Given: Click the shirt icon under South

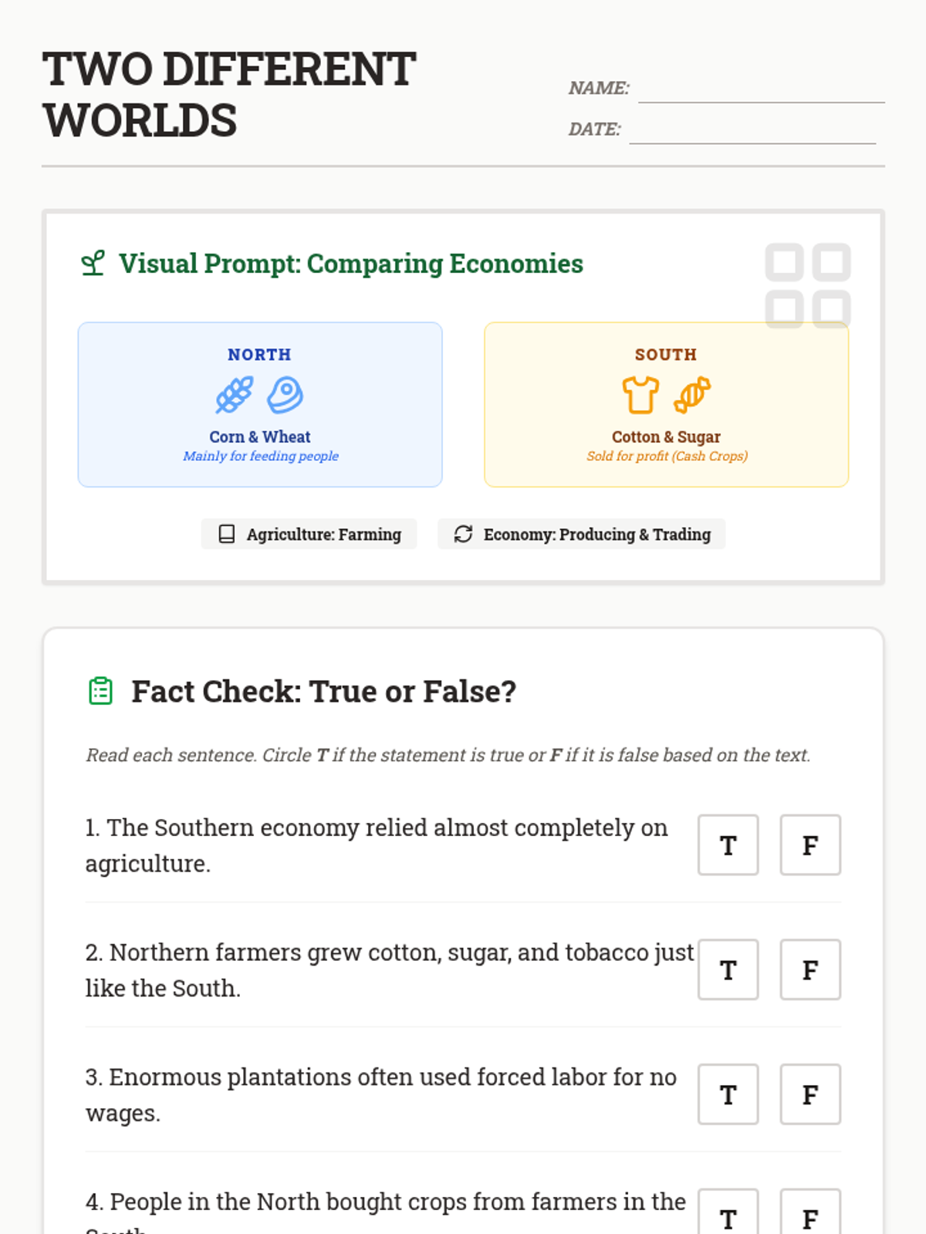Looking at the screenshot, I should tap(640, 395).
